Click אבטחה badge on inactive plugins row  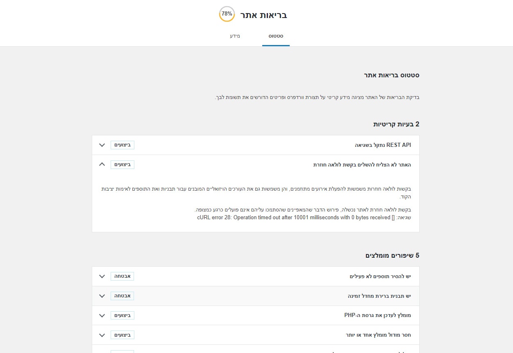123,276
